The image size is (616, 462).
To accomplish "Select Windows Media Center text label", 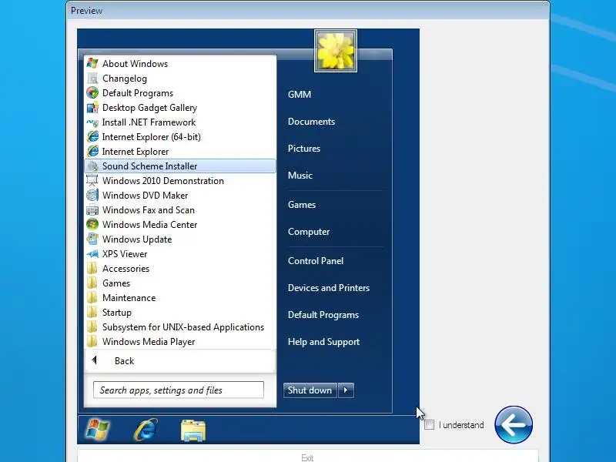I will click(x=149, y=225).
